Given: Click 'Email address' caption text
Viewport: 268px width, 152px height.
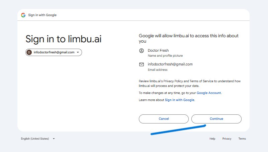Looking at the screenshot, I should click(x=158, y=70).
